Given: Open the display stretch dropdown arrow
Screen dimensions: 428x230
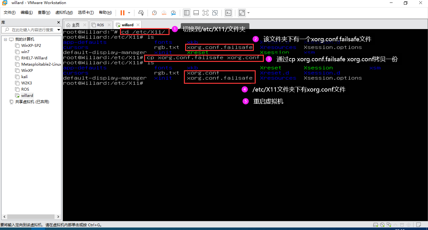Looking at the screenshot, I should pos(248,13).
